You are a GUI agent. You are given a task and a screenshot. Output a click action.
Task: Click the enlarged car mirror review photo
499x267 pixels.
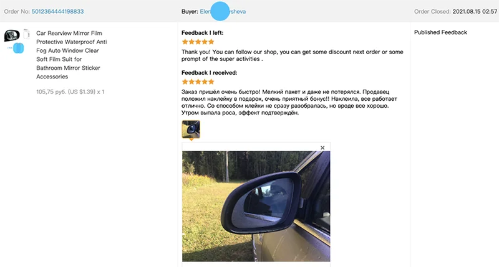tap(256, 206)
